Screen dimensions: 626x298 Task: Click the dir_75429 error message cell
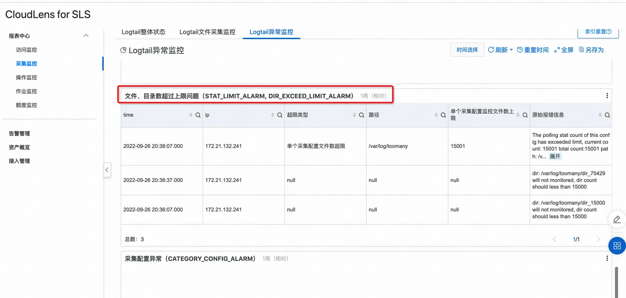coord(568,180)
